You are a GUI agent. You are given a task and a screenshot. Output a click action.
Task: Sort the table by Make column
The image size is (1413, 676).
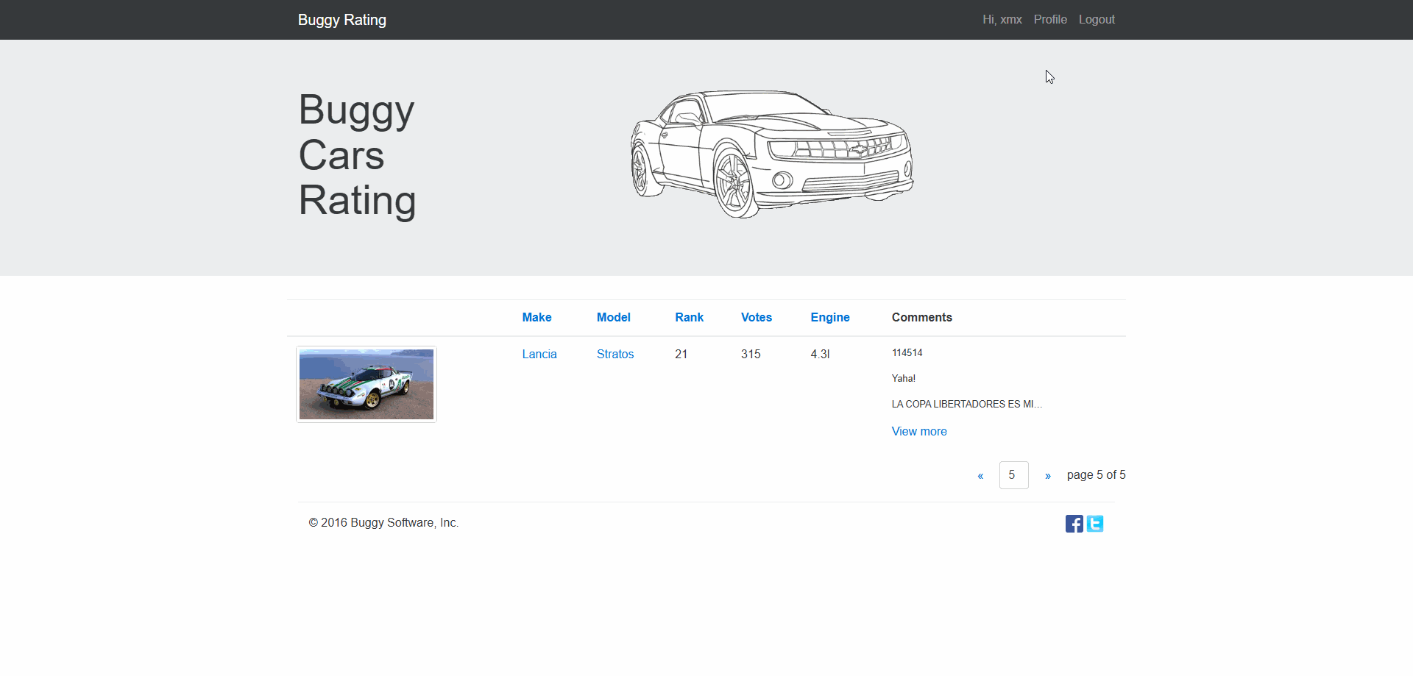click(x=536, y=318)
